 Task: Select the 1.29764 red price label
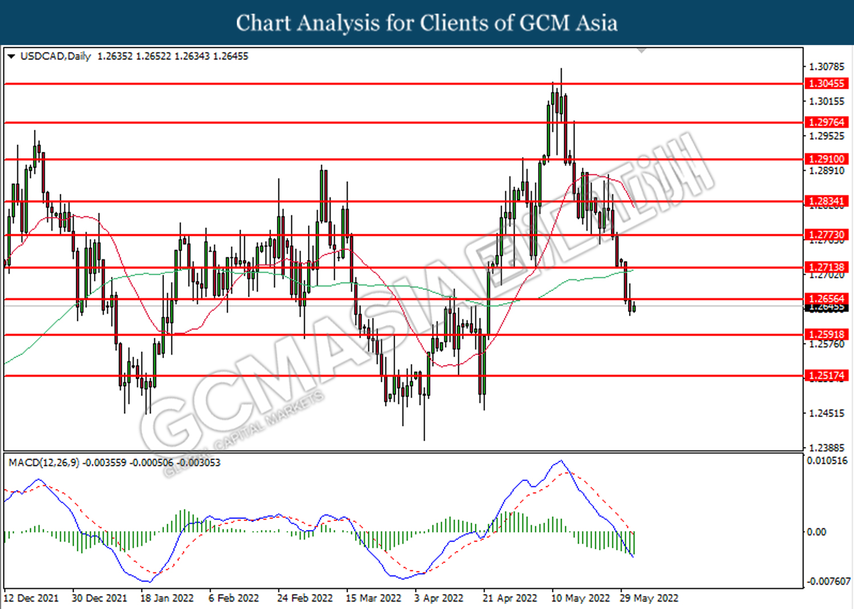(827, 122)
